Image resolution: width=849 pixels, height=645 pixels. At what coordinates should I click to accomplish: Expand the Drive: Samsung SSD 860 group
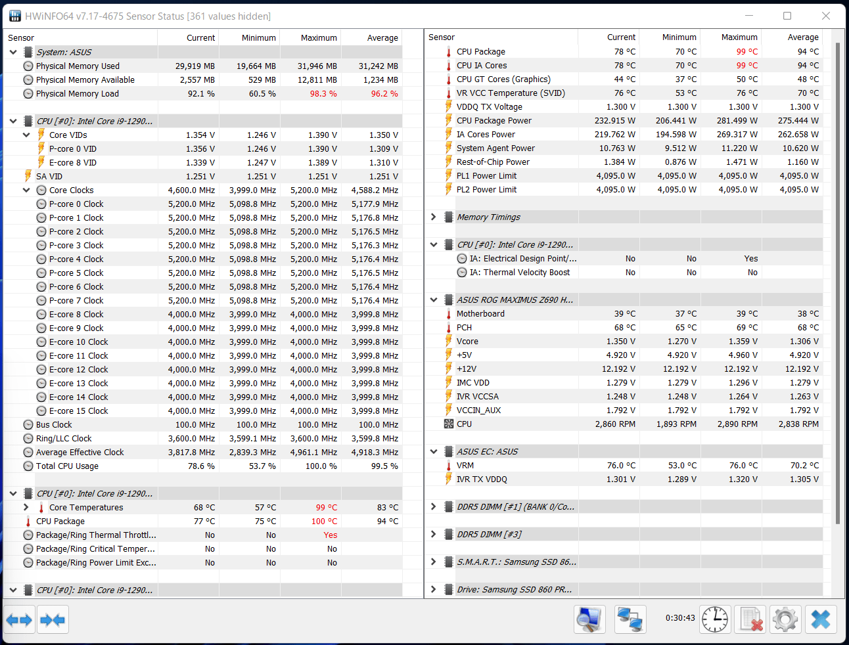click(434, 589)
